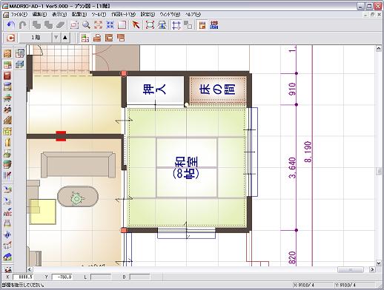Click the X coordinate input field
The height and width of the screenshot is (290, 384).
[23, 277]
